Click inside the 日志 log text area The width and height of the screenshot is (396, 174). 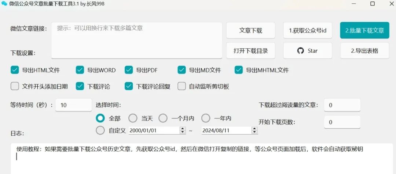pos(202,159)
